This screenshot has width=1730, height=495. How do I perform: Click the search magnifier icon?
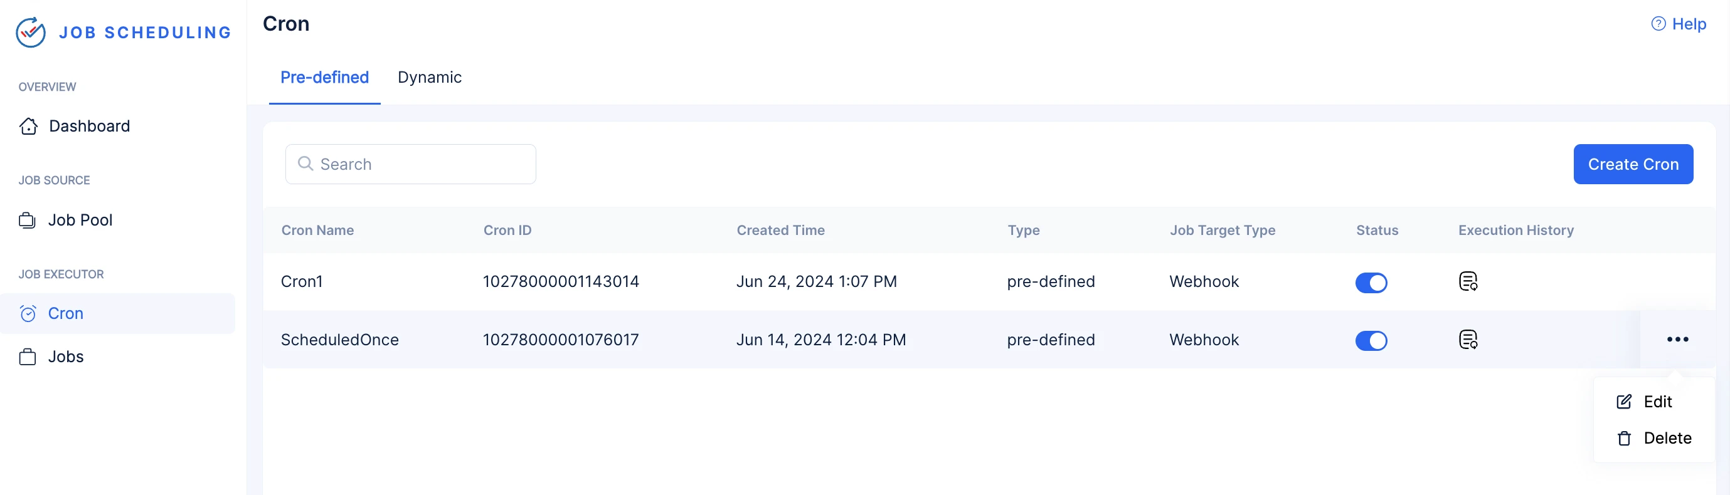(x=305, y=164)
